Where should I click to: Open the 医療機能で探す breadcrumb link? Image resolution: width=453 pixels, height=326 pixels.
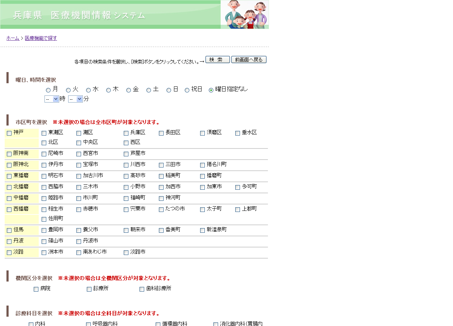coord(41,38)
